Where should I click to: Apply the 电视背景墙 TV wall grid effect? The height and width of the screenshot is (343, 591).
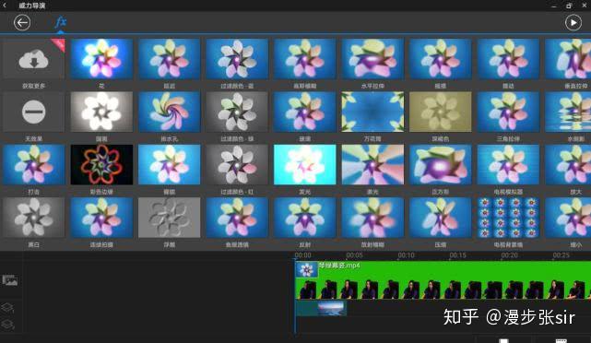click(508, 218)
